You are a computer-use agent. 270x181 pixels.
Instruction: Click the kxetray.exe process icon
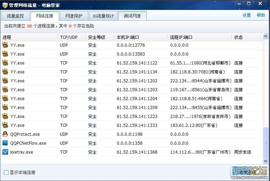5,152
